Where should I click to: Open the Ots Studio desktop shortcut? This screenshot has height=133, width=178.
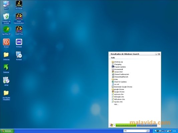tap(19, 5)
